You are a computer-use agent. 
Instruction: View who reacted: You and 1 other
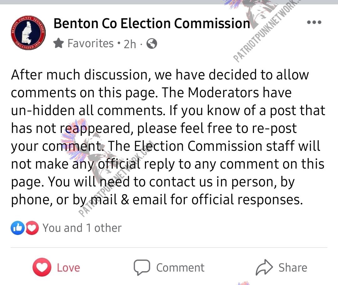pos(82,228)
